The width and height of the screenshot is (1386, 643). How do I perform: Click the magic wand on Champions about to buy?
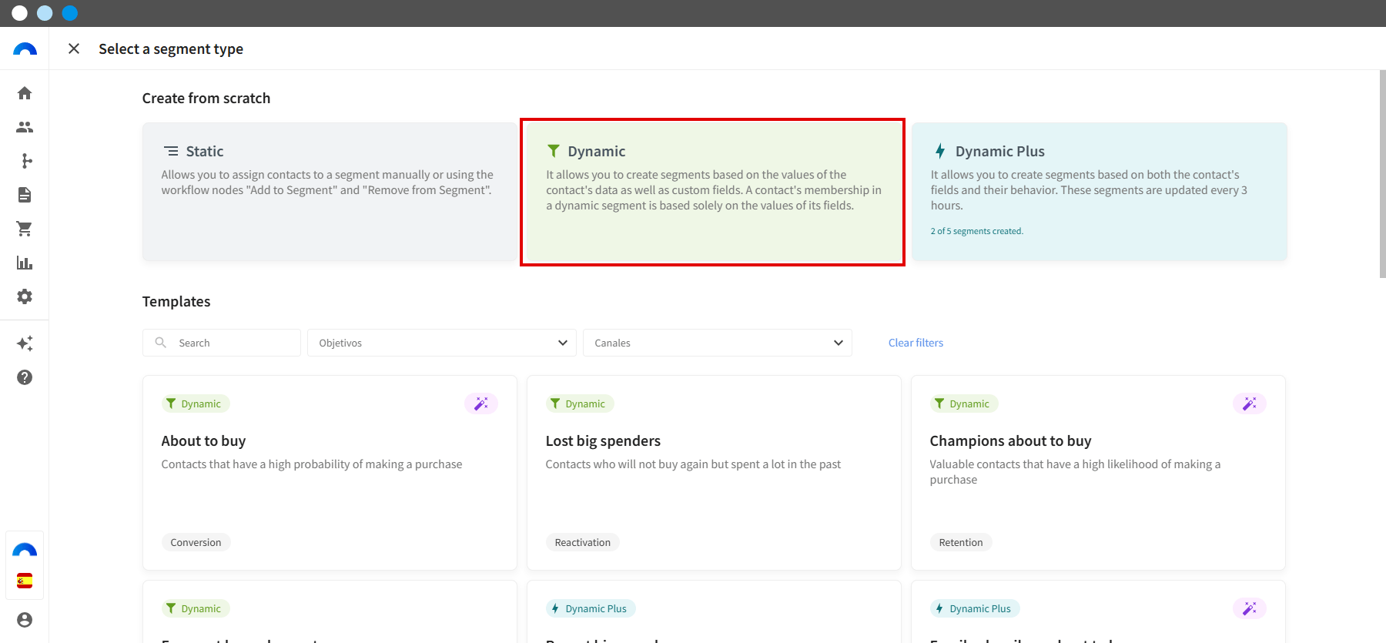point(1250,404)
